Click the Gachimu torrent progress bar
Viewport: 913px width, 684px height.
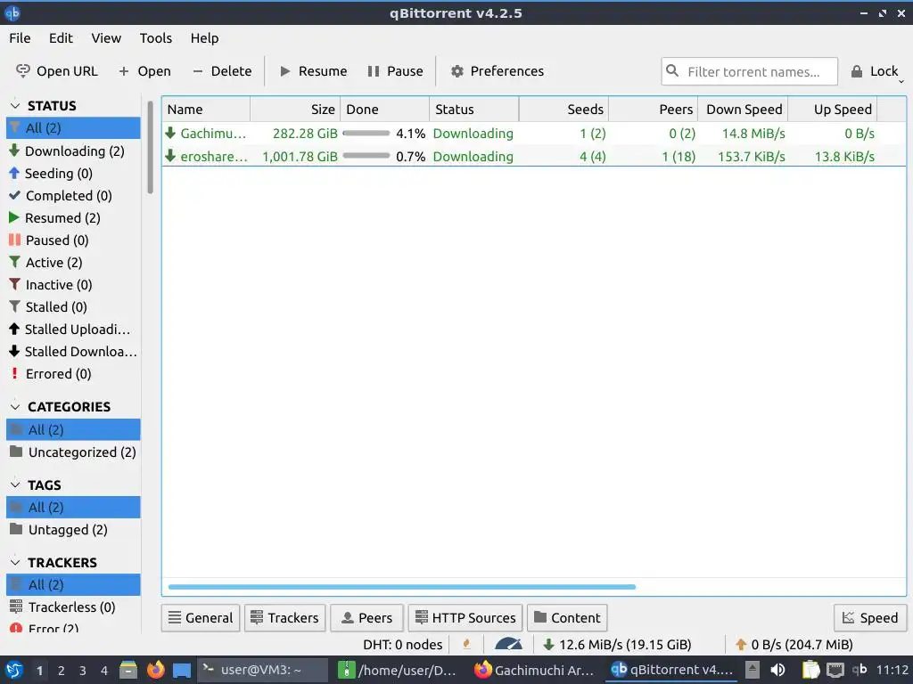366,134
